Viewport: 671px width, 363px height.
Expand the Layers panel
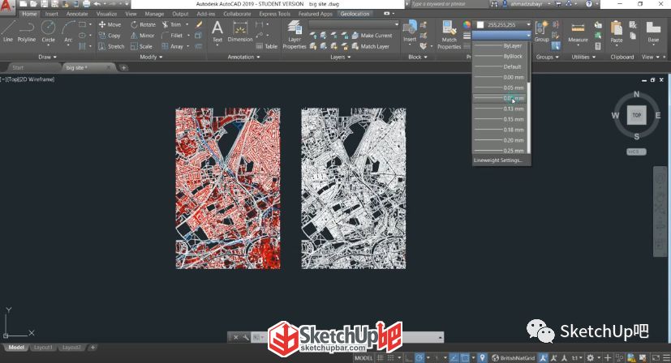pyautogui.click(x=341, y=57)
